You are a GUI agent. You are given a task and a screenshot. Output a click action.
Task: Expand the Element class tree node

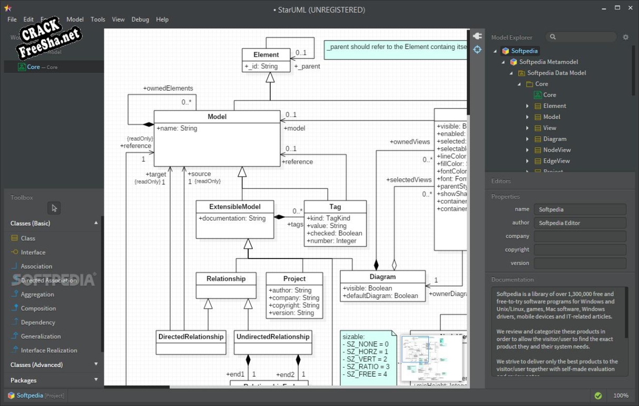527,106
